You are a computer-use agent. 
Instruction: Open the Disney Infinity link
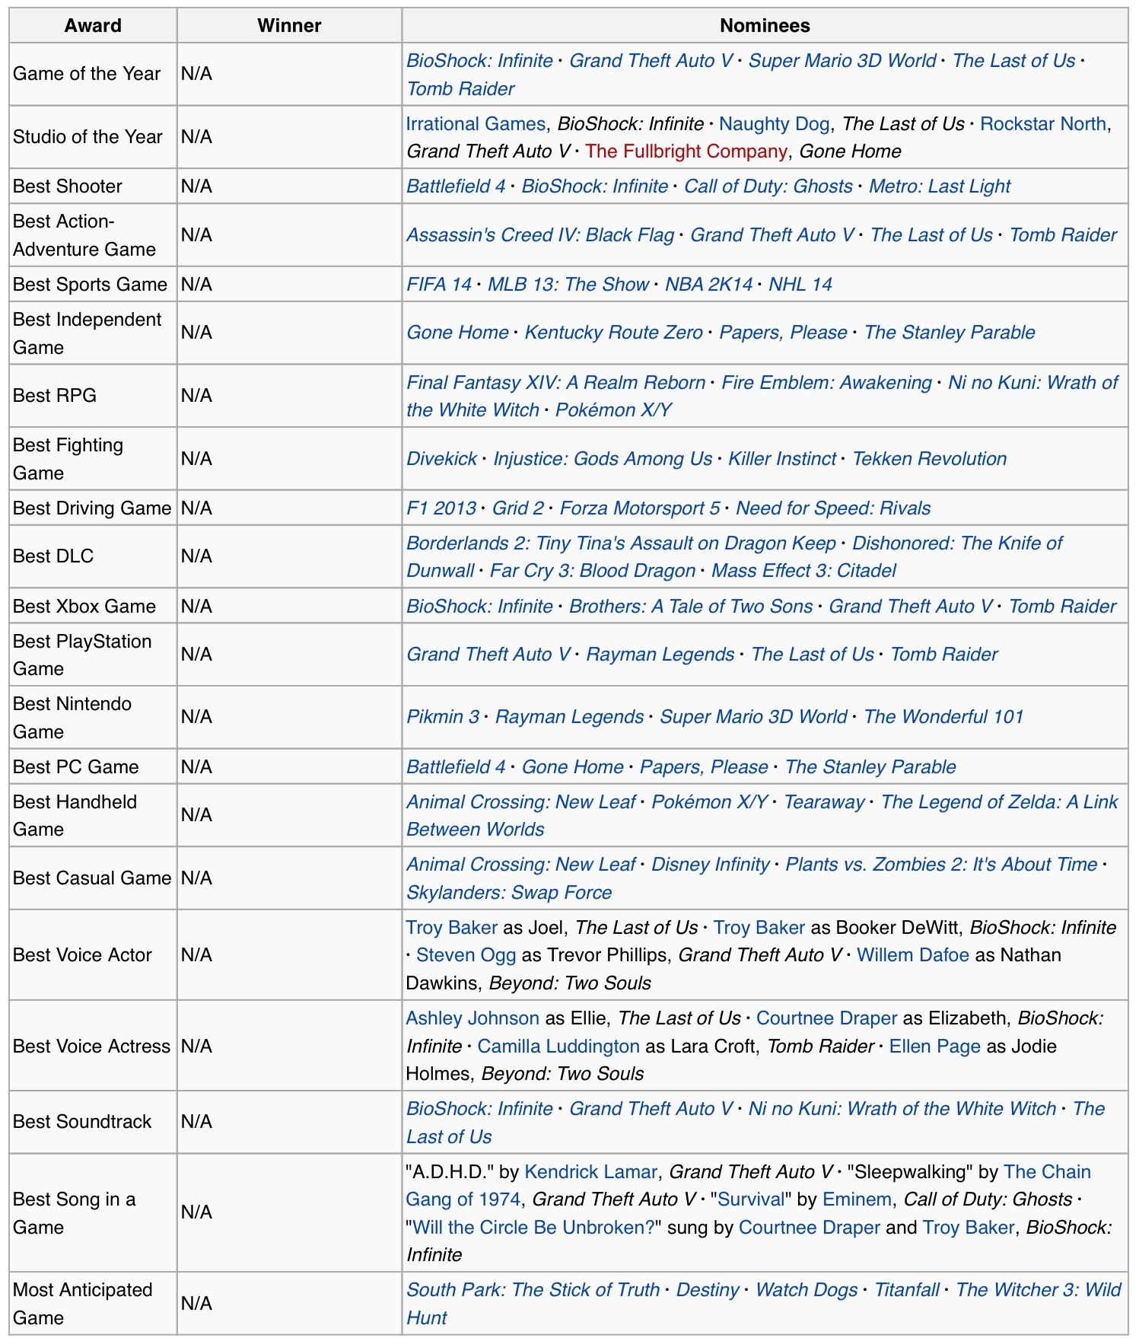[710, 865]
